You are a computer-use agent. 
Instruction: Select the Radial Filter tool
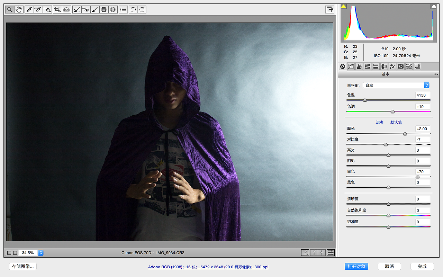coord(112,9)
